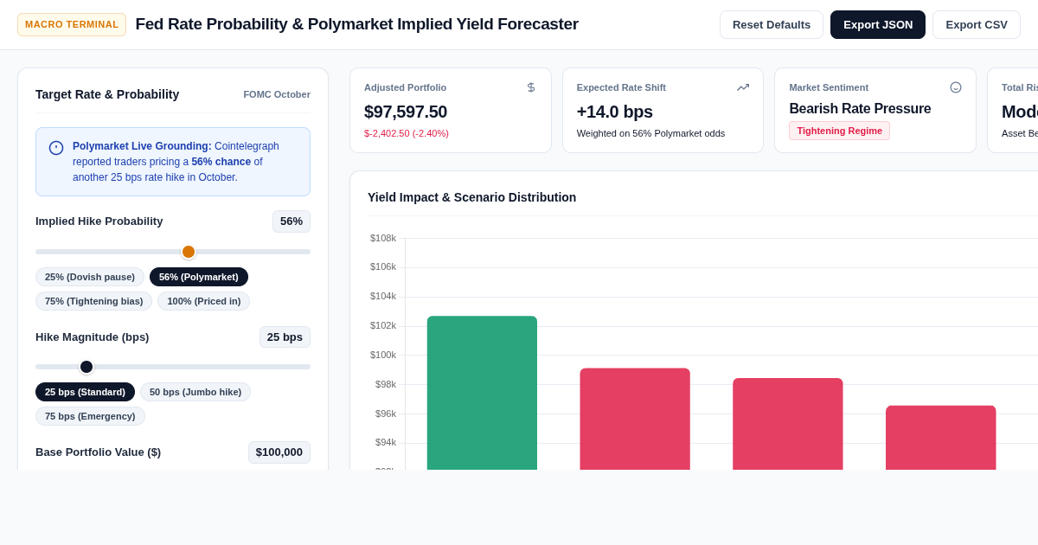Click the 56% implied probability value box

[x=292, y=221]
